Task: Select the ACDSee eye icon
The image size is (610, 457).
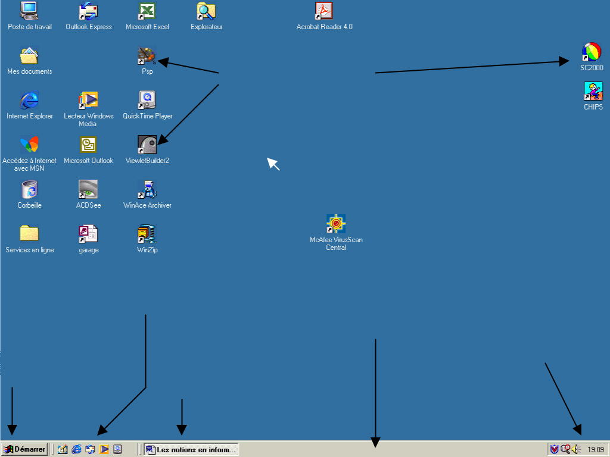Action: coord(88,189)
